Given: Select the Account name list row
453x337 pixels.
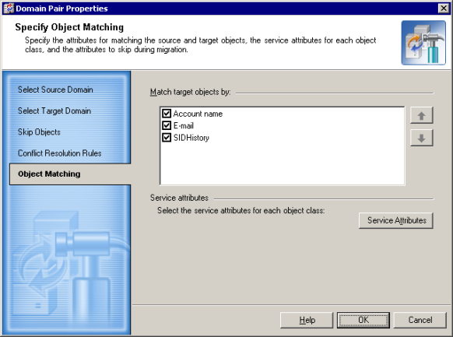Looking at the screenshot, I should pyautogui.click(x=198, y=114).
